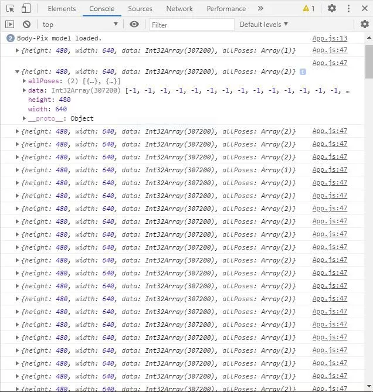
Task: Click the console scrollbar up arrow
Action: click(x=369, y=38)
